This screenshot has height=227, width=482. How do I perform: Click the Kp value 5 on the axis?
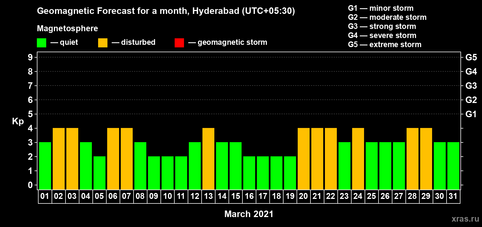coord(30,114)
